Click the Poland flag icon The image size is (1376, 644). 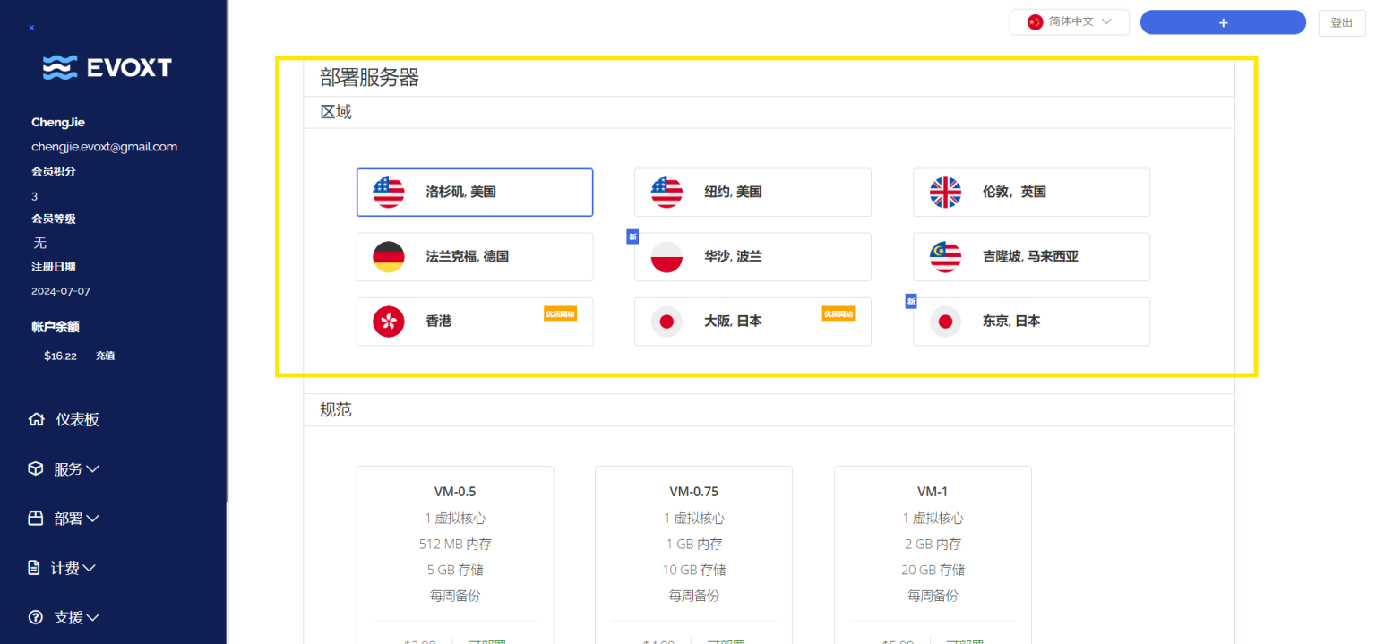pos(666,257)
